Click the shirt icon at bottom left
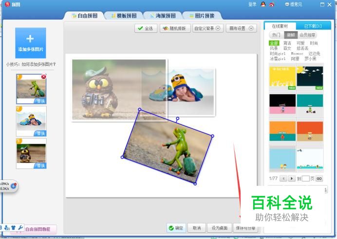Viewport: 337px width, 239px height. coord(14,227)
